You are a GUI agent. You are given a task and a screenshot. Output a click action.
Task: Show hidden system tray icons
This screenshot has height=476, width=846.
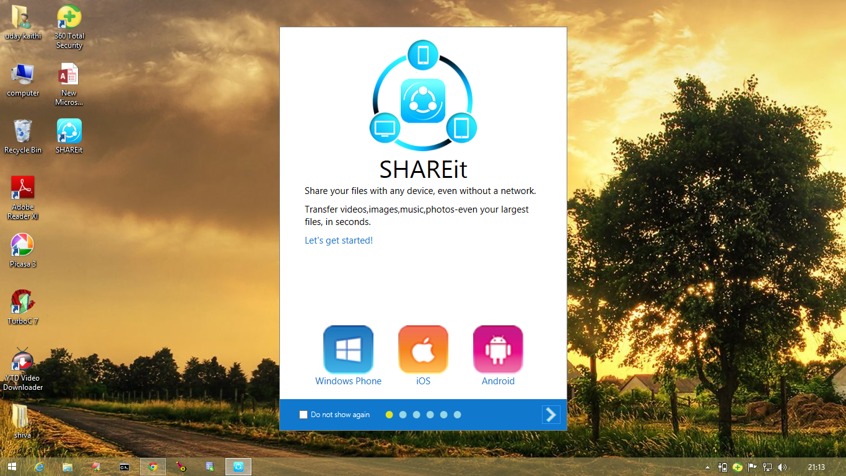coord(708,467)
